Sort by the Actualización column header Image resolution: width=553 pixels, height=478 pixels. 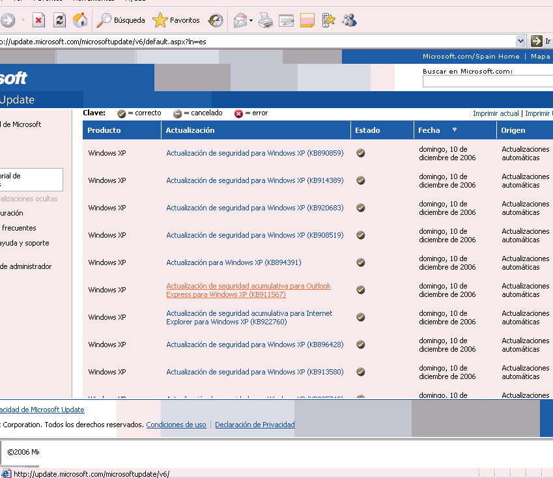190,130
